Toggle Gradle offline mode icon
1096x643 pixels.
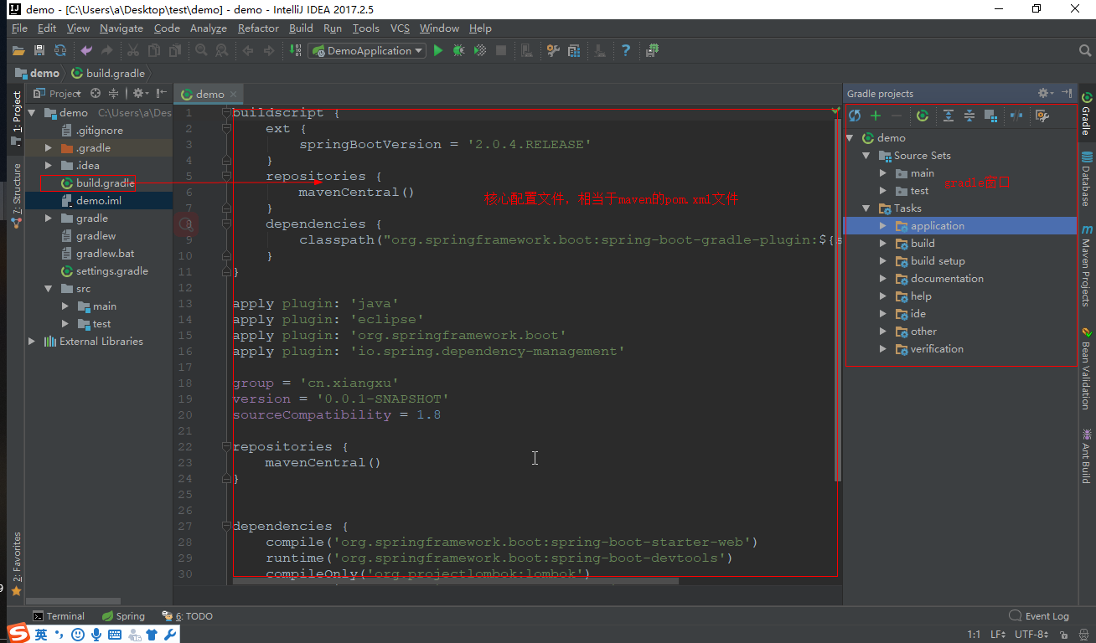(1016, 116)
